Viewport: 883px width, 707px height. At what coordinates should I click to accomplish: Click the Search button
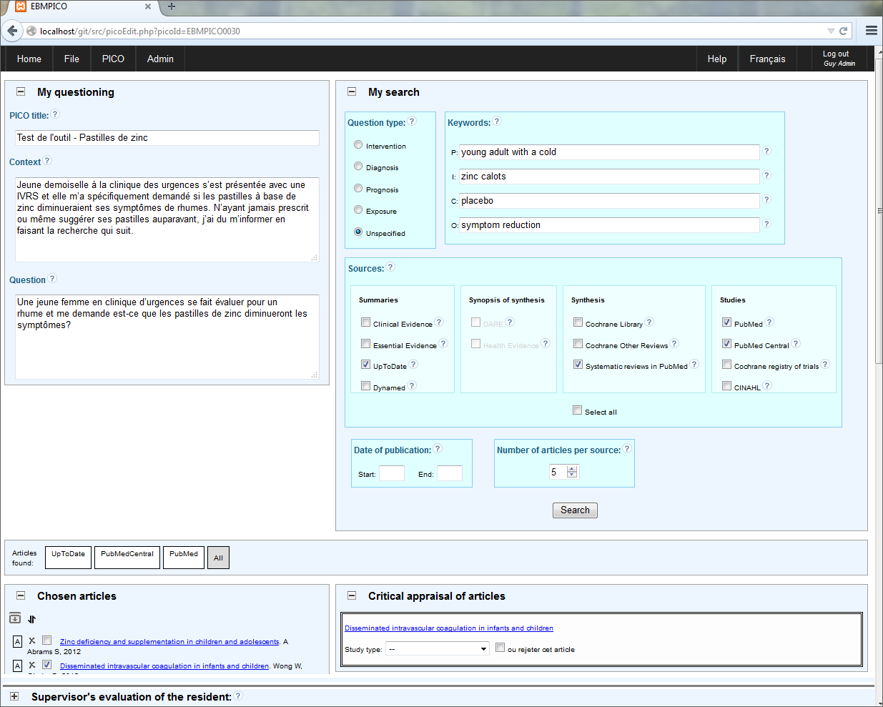[x=574, y=510]
